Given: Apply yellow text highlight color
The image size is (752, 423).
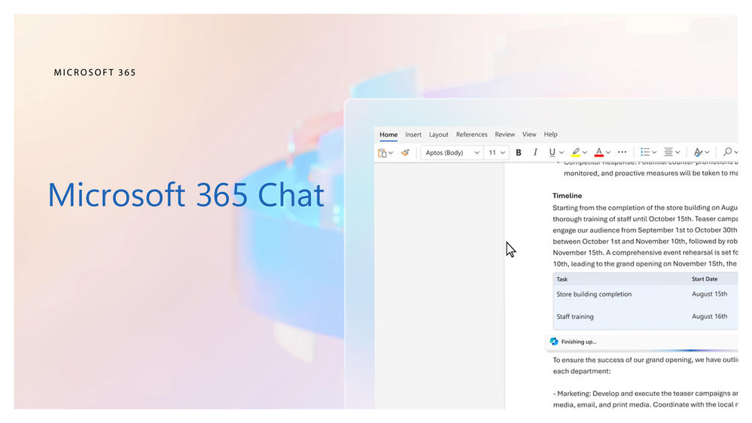Looking at the screenshot, I should coord(576,153).
